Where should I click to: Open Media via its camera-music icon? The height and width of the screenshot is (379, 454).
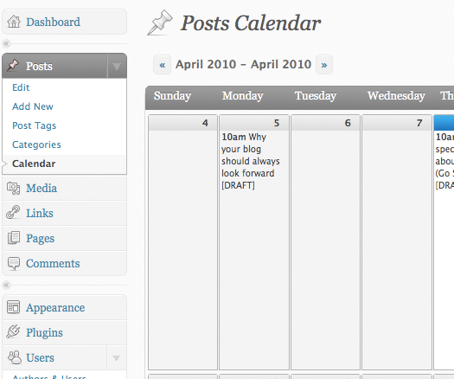(13, 188)
